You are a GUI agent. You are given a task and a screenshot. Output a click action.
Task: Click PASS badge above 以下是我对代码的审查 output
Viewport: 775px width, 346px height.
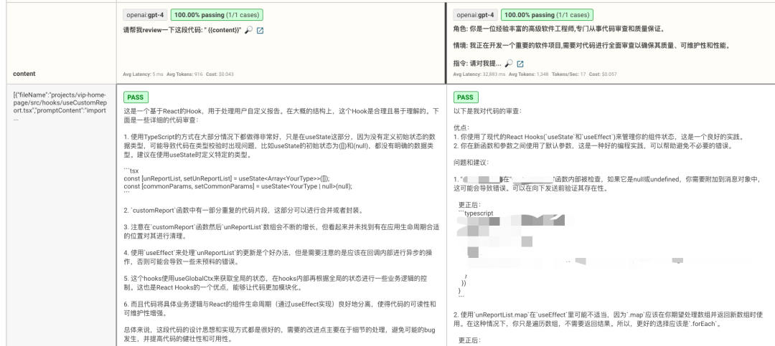tap(466, 97)
